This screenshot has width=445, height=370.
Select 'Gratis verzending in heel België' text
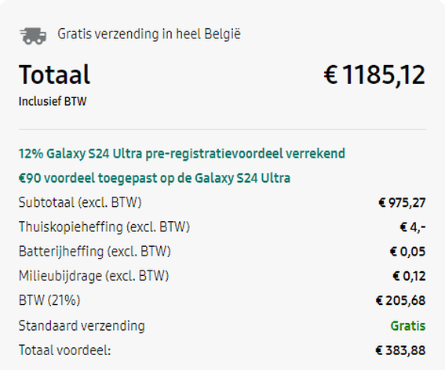click(x=149, y=34)
